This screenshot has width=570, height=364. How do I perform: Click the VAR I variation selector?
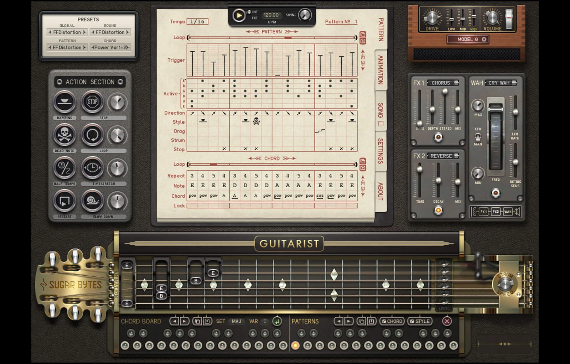coord(265,321)
